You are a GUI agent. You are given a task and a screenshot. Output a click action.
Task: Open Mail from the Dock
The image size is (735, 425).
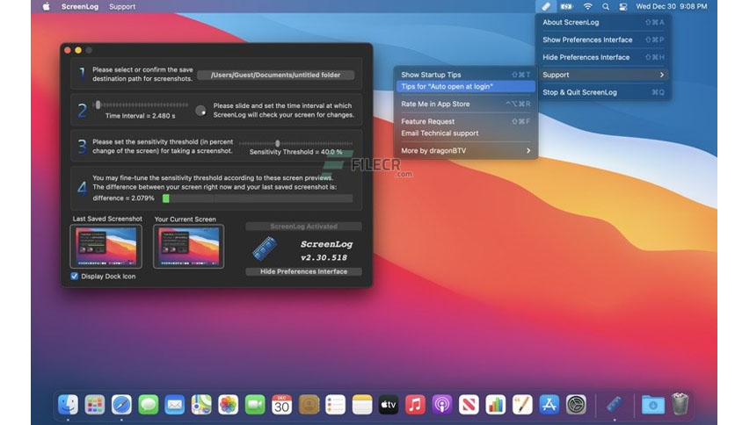point(175,405)
